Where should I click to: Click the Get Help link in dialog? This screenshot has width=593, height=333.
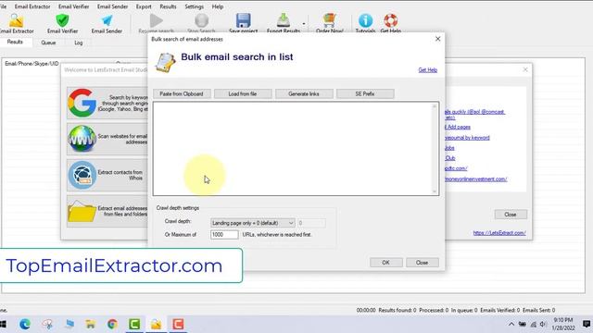coord(428,70)
